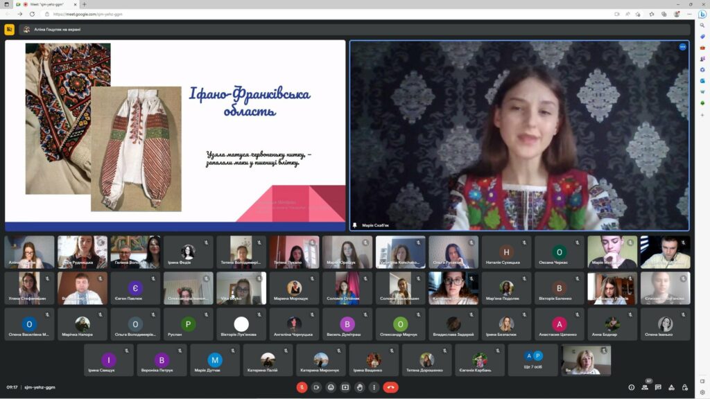Toggle the raise hand button

coord(360,387)
